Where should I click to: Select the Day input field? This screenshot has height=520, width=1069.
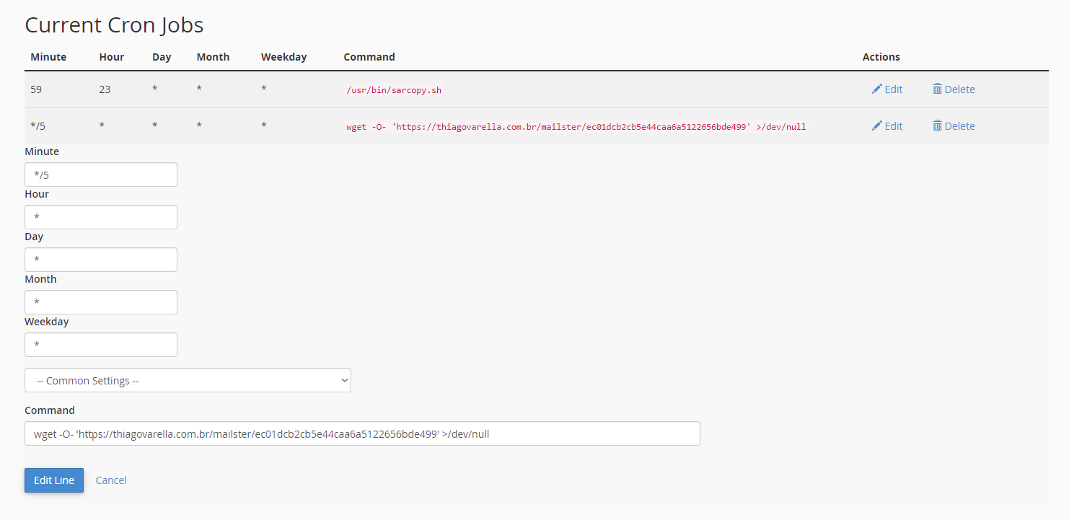tap(101, 260)
